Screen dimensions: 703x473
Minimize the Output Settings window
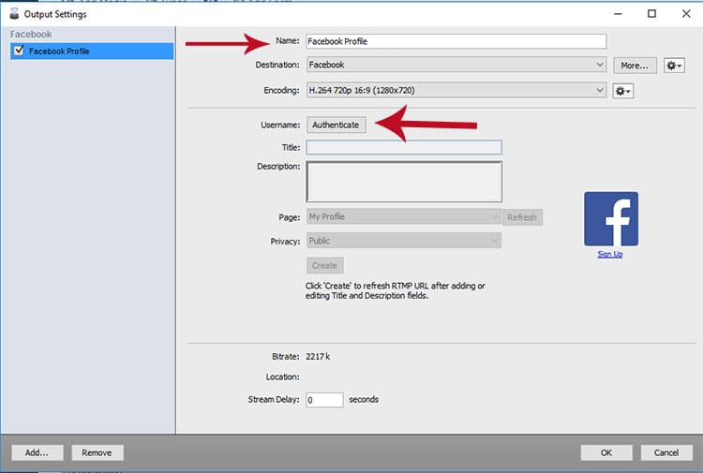[x=618, y=13]
